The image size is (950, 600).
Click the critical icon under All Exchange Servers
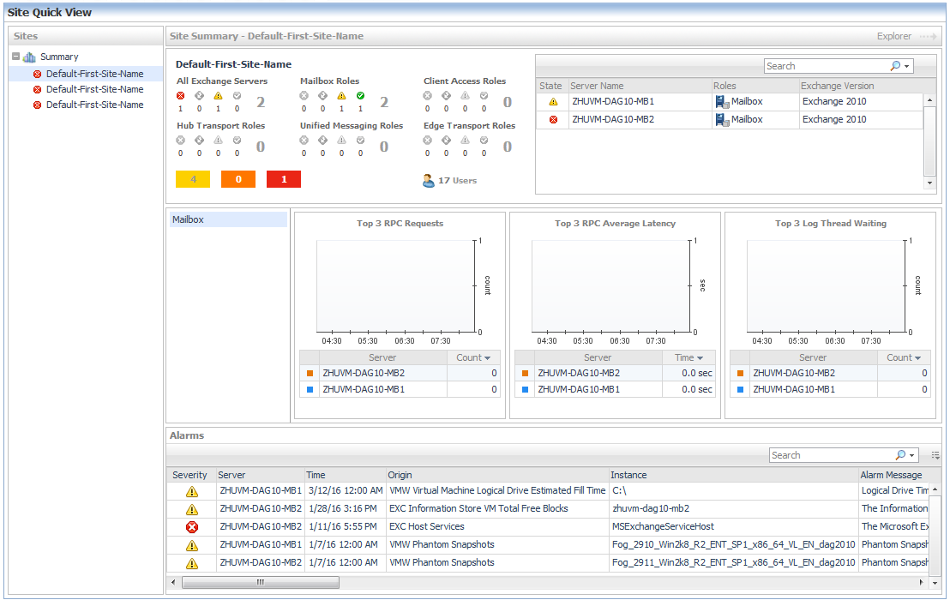[x=180, y=96]
